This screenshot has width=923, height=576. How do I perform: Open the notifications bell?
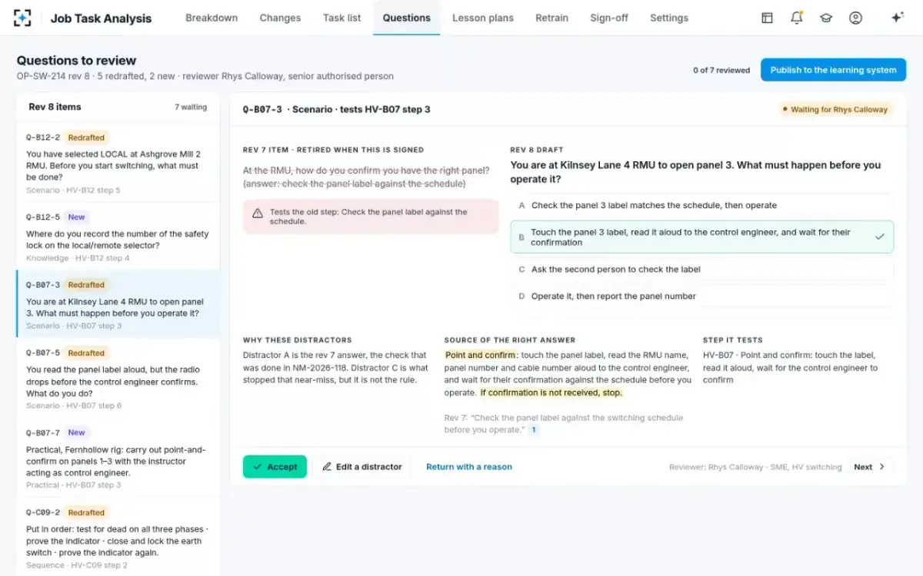(797, 18)
